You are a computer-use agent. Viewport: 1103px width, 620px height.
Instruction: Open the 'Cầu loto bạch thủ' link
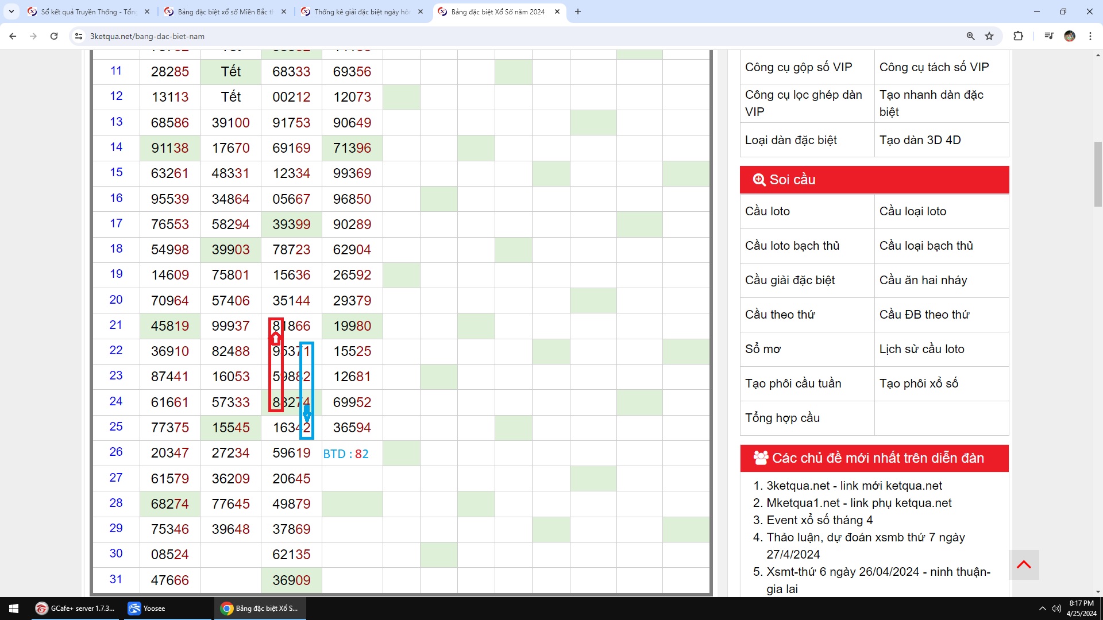[x=792, y=246]
